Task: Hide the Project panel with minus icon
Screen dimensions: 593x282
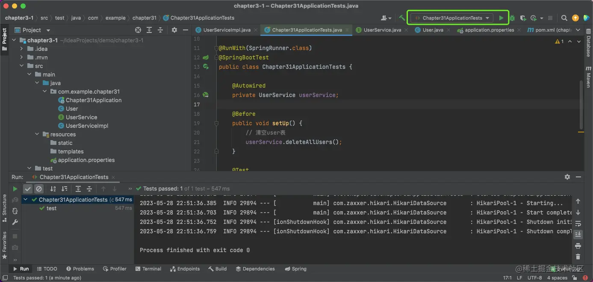Action: click(186, 30)
